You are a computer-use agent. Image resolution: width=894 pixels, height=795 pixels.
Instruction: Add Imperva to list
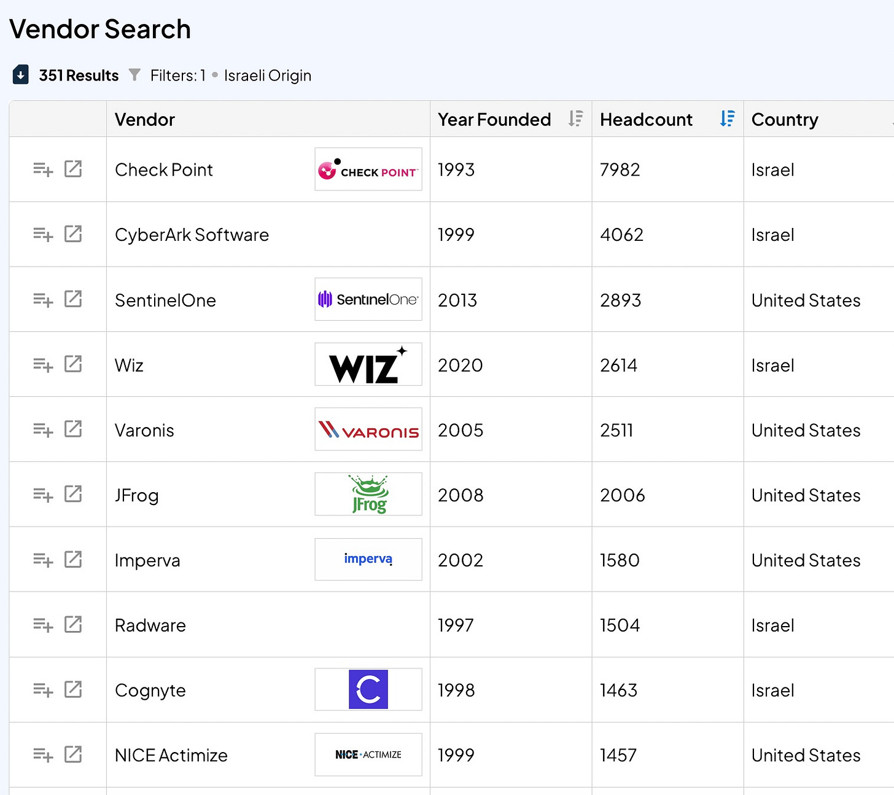point(43,560)
